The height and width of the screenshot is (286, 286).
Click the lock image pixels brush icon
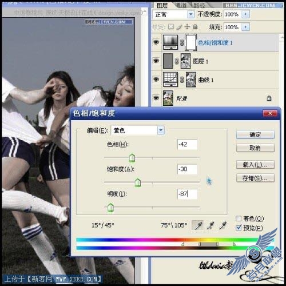179,27
